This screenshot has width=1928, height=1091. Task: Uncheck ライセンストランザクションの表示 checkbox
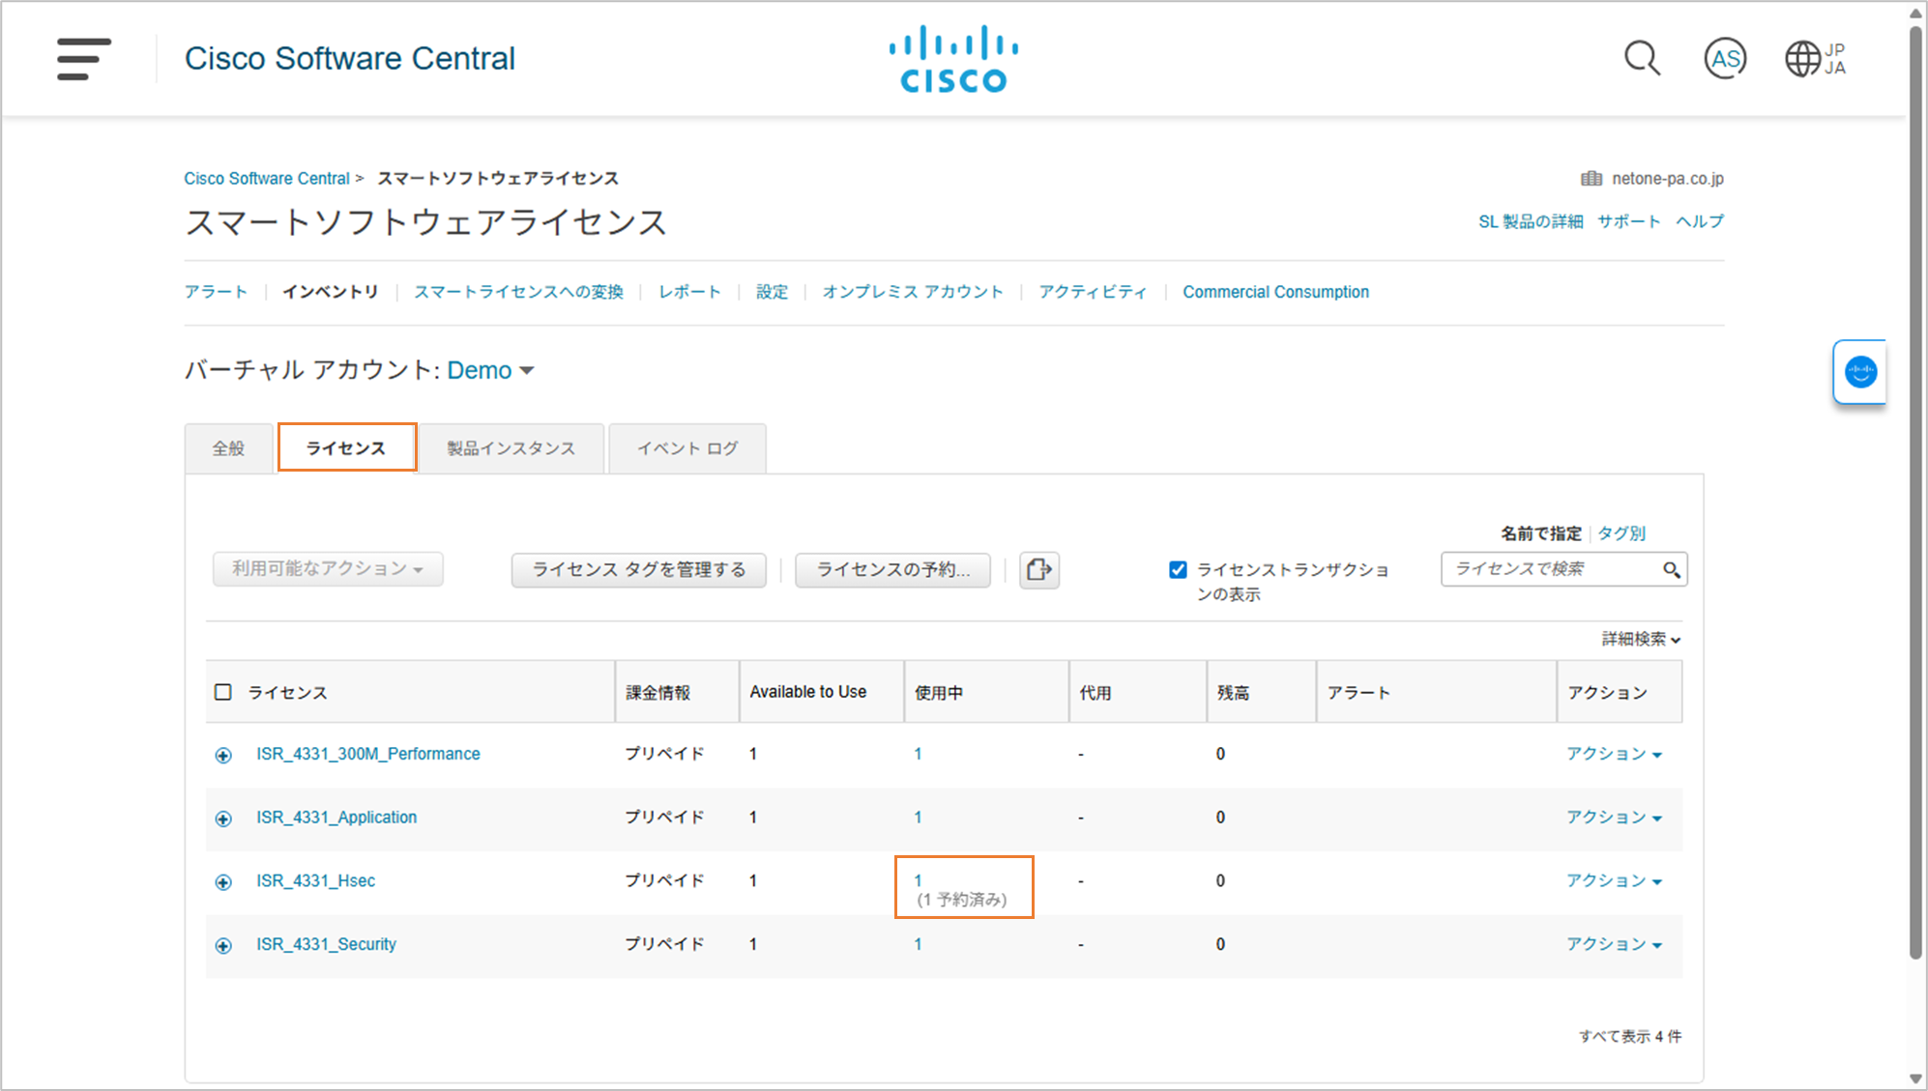pos(1178,569)
